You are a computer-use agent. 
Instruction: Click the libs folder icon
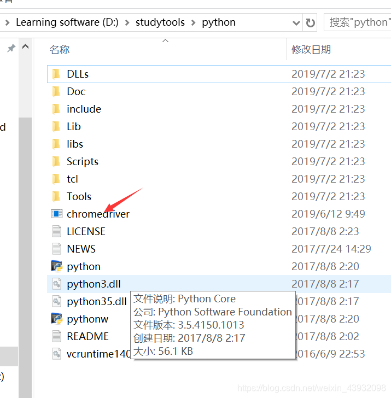tap(56, 144)
